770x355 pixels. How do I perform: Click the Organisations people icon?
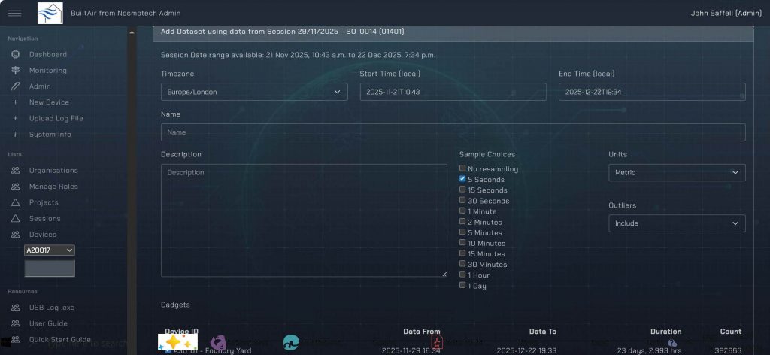[x=15, y=171]
